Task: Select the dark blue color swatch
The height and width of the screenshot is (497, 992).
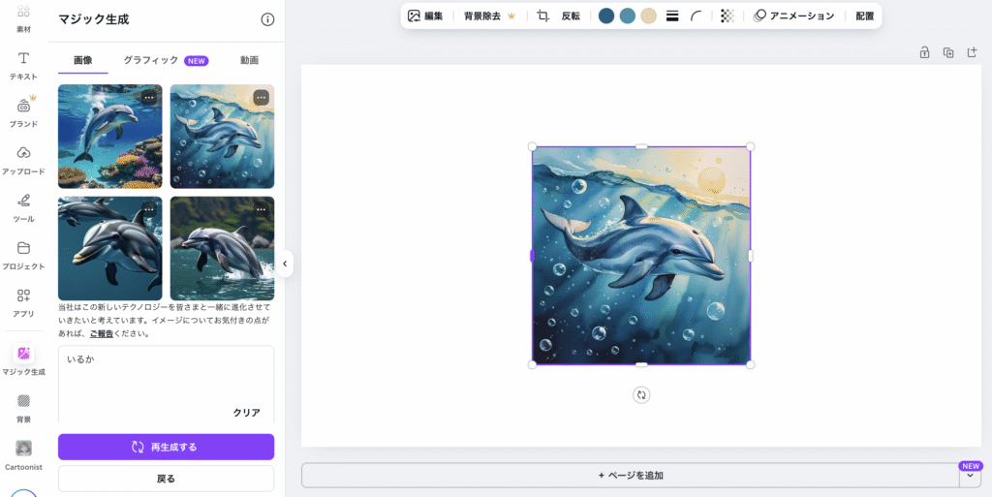Action: click(x=606, y=16)
